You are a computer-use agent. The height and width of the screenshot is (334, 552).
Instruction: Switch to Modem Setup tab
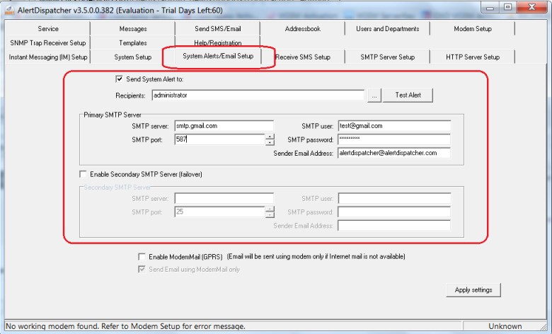click(x=473, y=29)
